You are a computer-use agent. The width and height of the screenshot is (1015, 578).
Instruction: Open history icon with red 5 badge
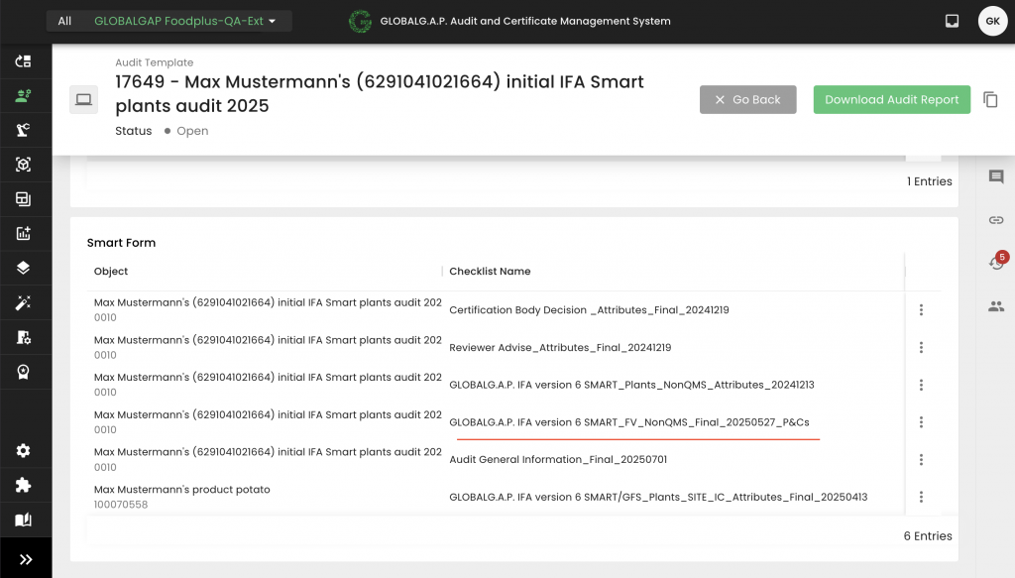(996, 263)
